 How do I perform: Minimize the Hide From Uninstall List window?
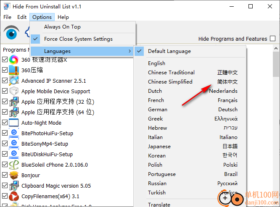[x=232, y=7]
